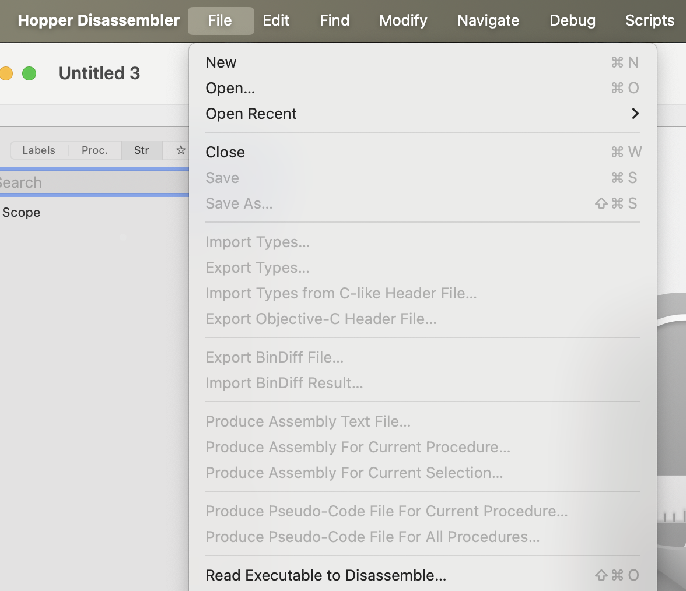Click the greyed-out Save menu item

click(x=422, y=178)
